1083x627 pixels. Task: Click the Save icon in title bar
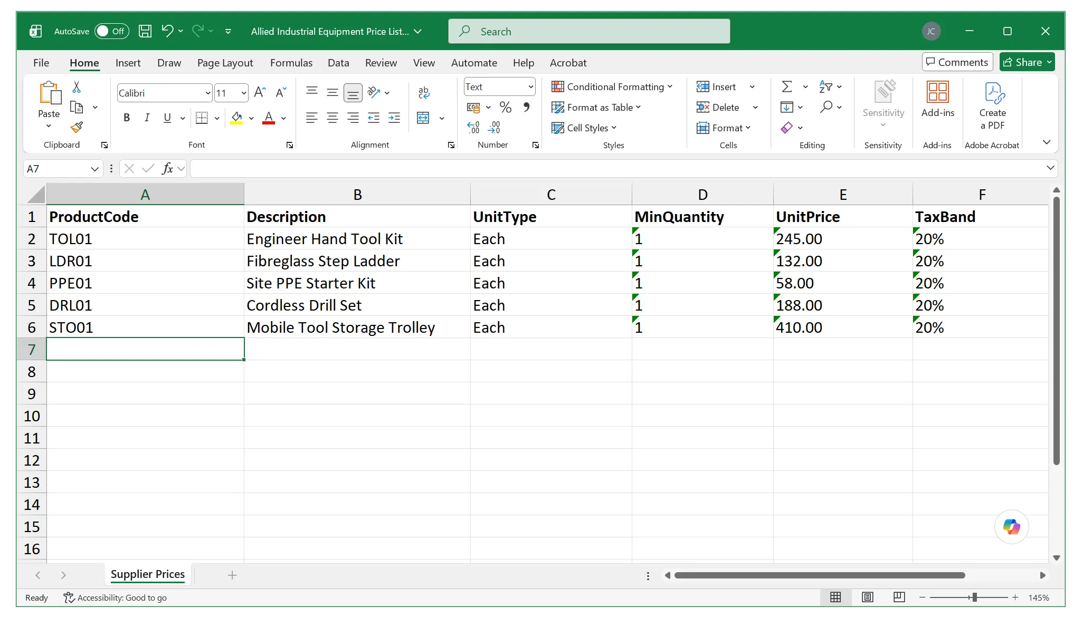coord(145,31)
